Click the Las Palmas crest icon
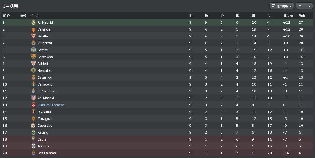The image size is (315, 158). click(33, 153)
